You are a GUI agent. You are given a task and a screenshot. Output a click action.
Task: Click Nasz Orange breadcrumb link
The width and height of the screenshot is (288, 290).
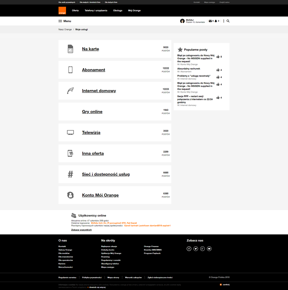(x=65, y=30)
